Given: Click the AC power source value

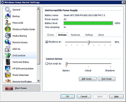Looking at the screenshot, I should click(x=65, y=19).
